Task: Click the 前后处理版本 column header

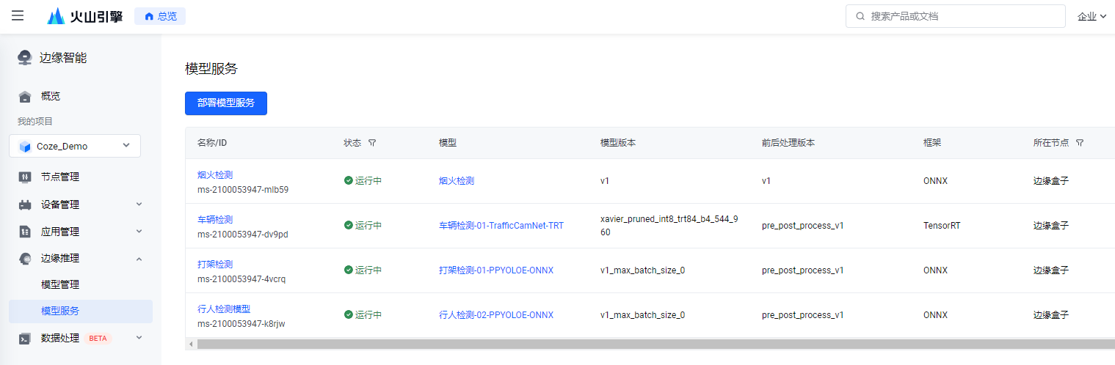Action: (x=788, y=143)
